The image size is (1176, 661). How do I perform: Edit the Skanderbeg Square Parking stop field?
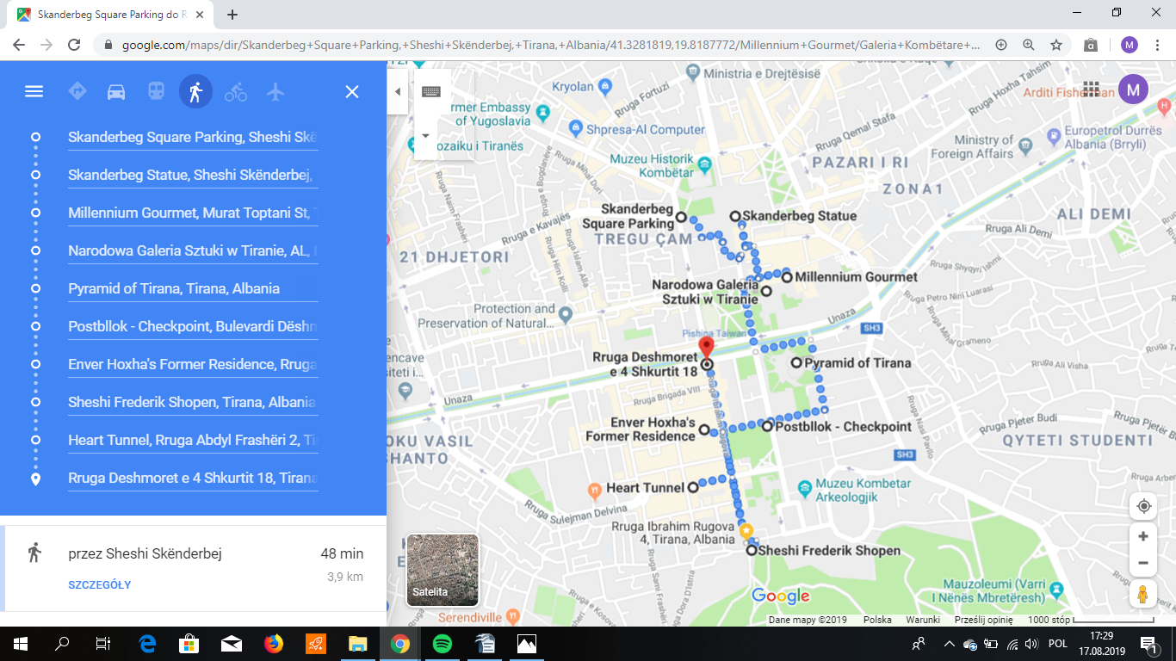coord(193,137)
